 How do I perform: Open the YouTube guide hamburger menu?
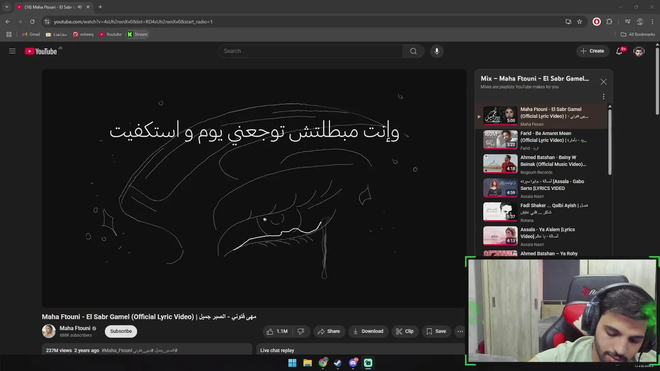[x=12, y=51]
